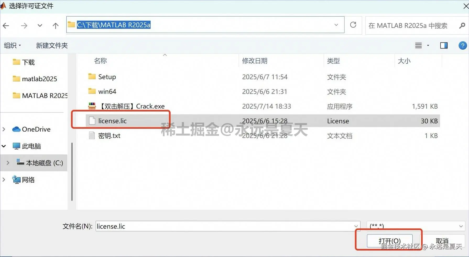Open the 文件名 input dropdown arrow
The height and width of the screenshot is (257, 469).
pos(356,226)
